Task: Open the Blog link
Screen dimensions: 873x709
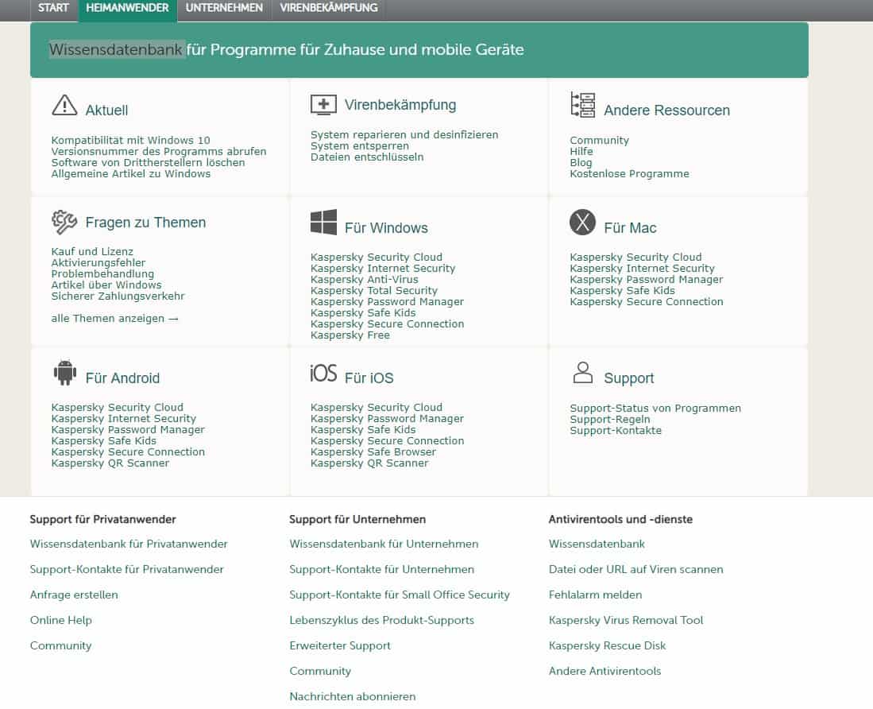Action: 581,162
